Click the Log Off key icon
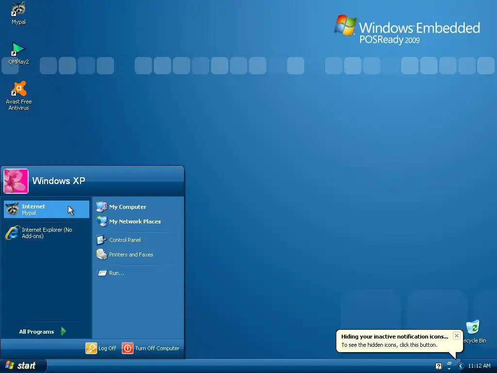Image resolution: width=497 pixels, height=373 pixels. pos(91,348)
